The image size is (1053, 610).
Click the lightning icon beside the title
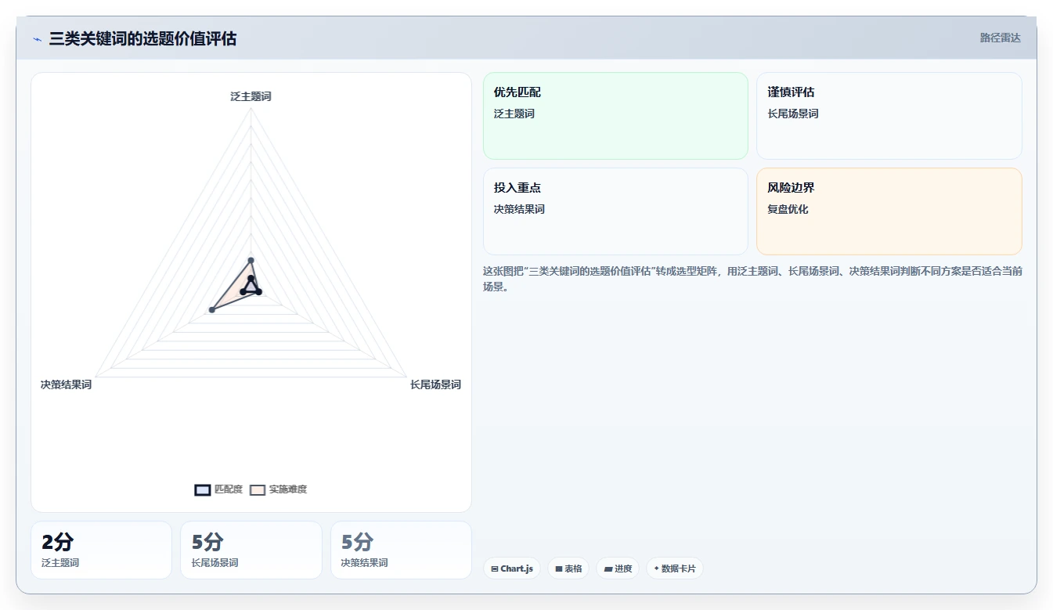[x=38, y=38]
